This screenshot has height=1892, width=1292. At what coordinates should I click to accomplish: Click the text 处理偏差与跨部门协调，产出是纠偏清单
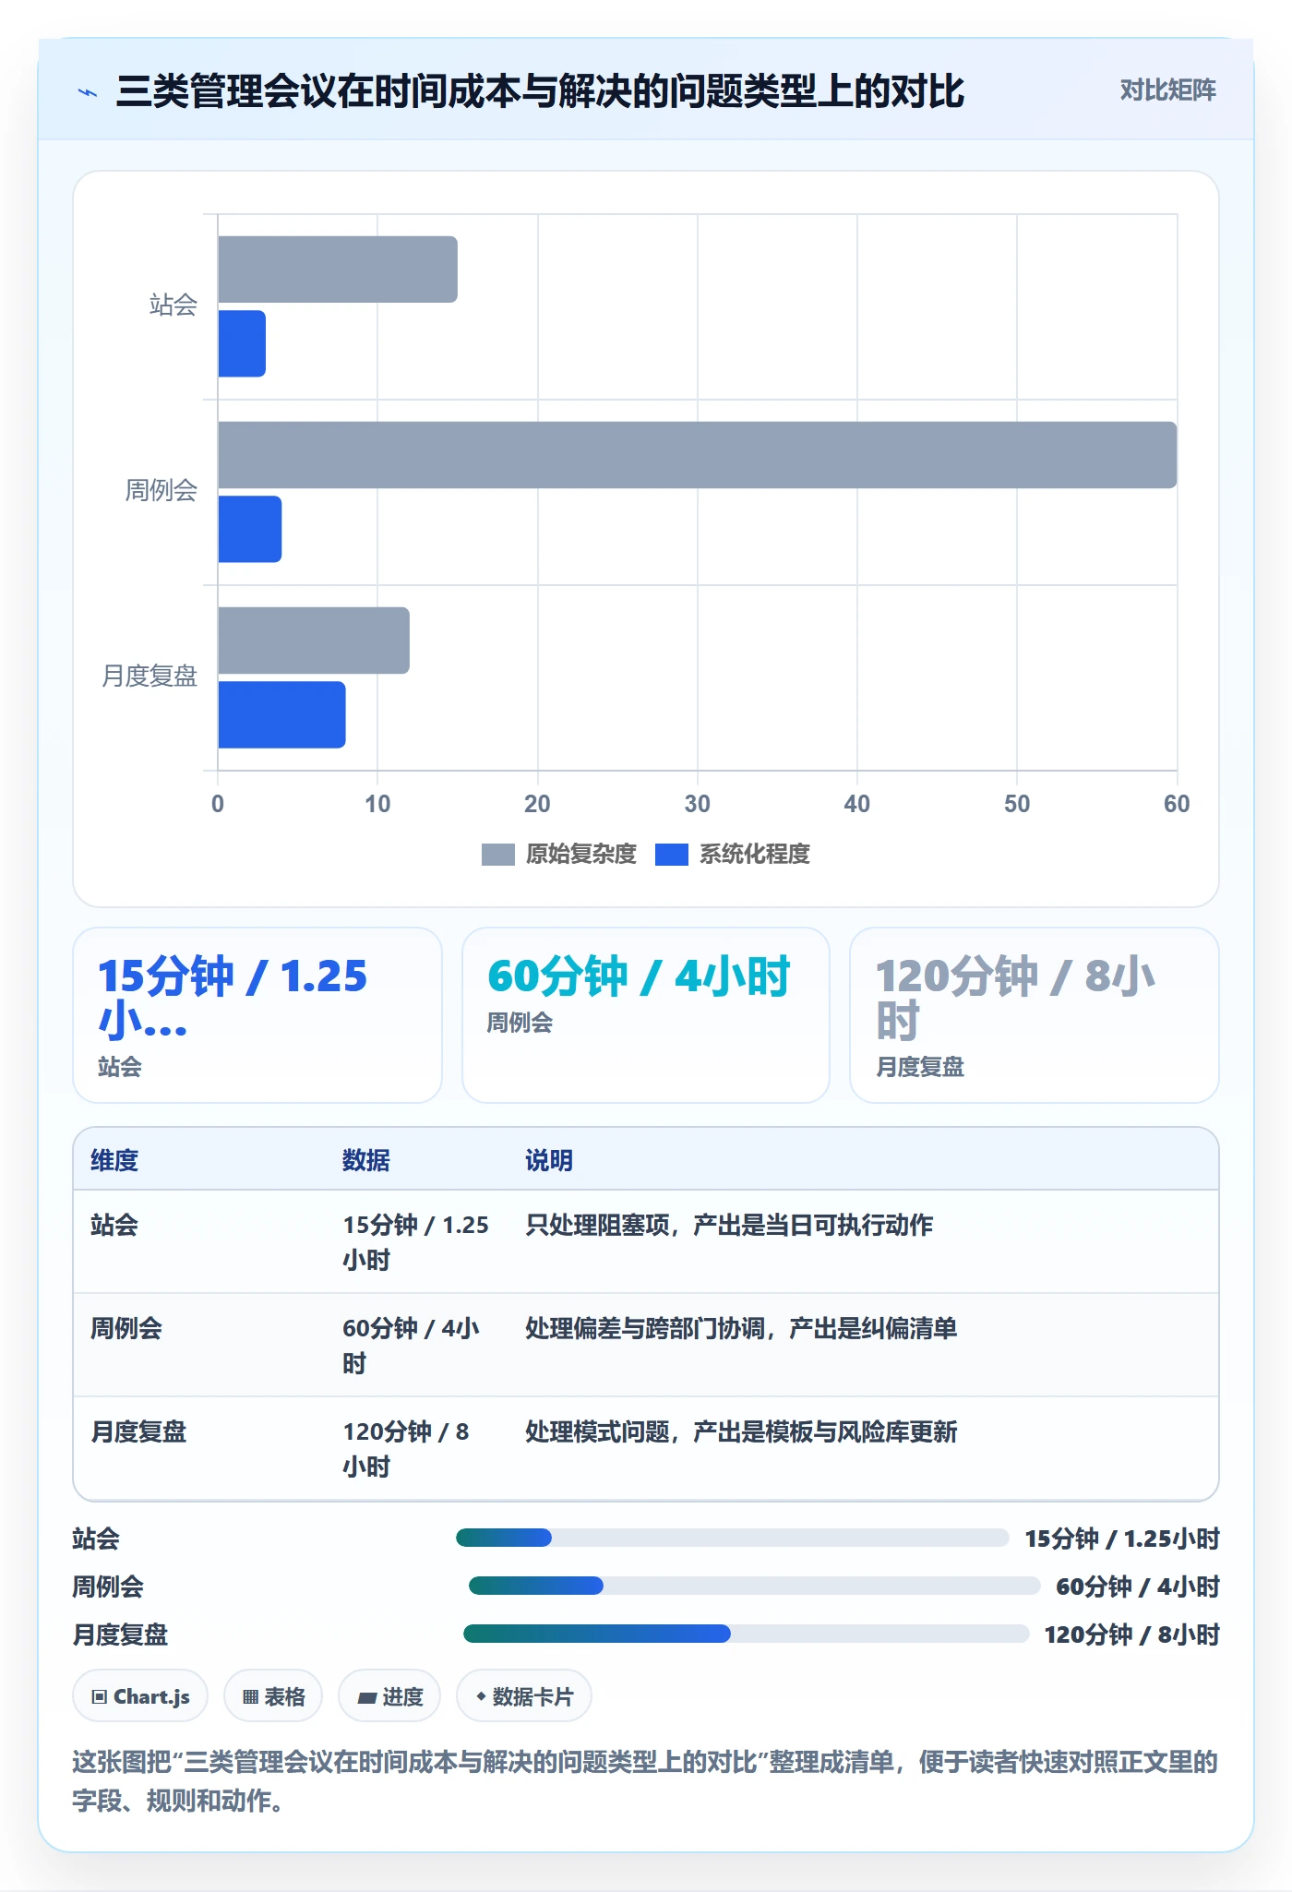click(741, 1328)
